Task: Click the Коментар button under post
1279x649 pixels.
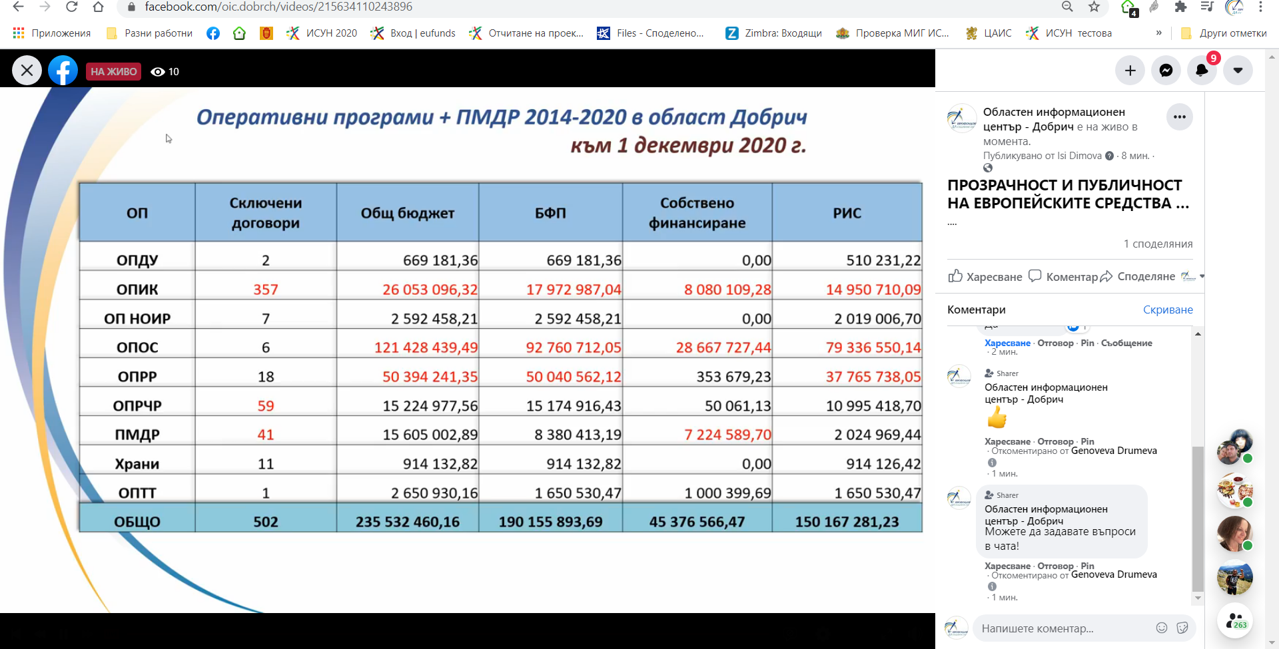Action: (x=1063, y=276)
